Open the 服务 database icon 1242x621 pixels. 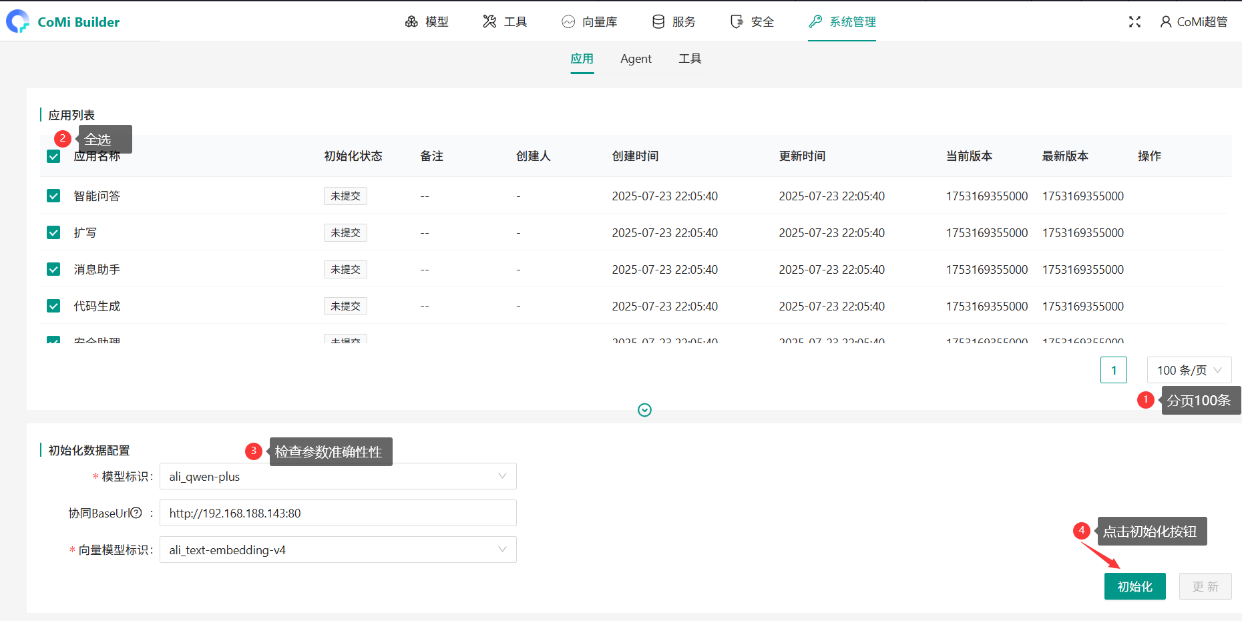coord(658,22)
